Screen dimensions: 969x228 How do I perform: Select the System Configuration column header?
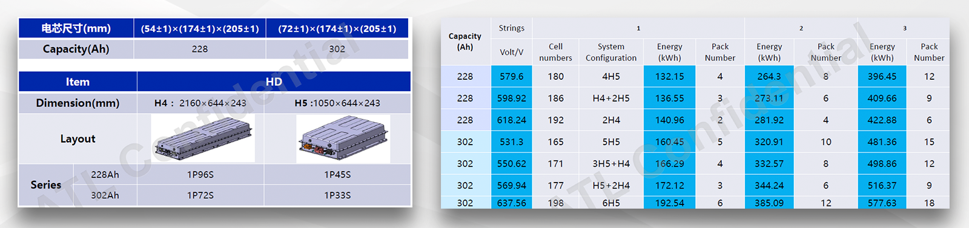tap(611, 52)
